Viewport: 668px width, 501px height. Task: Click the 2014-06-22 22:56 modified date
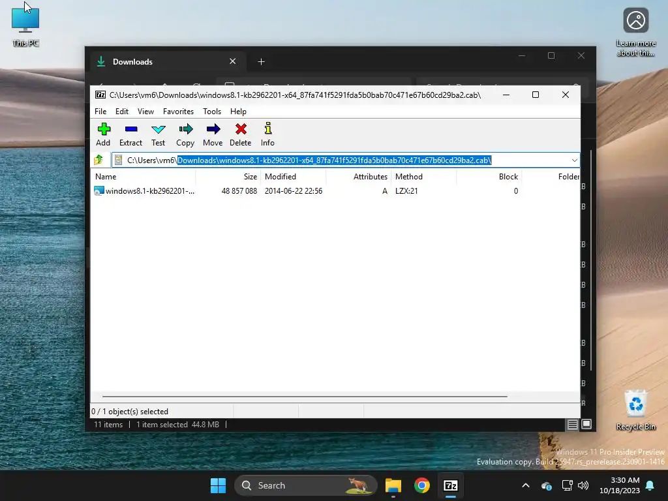tap(293, 191)
